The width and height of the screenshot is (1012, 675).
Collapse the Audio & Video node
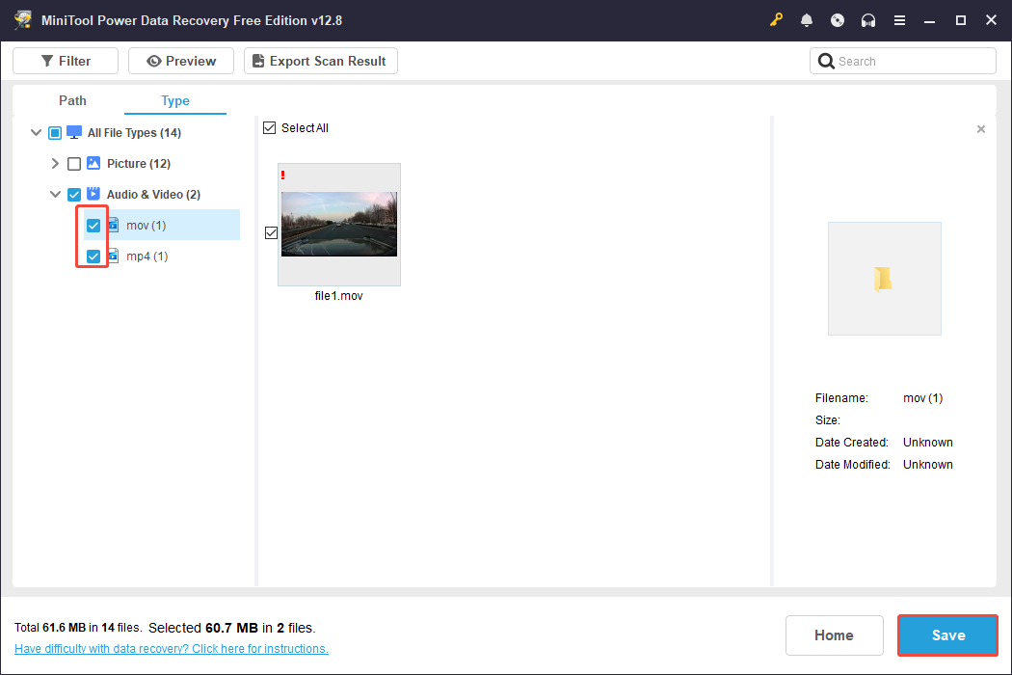[55, 194]
